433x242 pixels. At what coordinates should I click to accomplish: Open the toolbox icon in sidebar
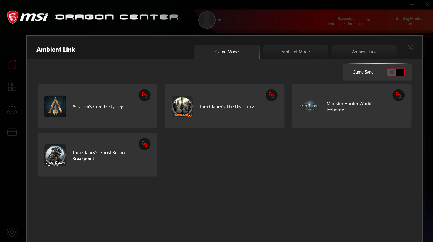12,132
